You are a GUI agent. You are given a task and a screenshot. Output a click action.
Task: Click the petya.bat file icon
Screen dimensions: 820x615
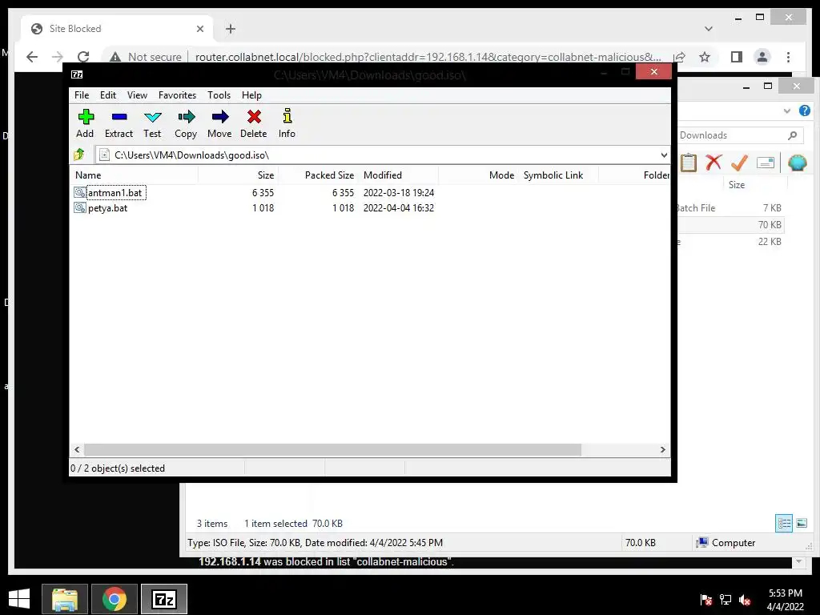click(x=79, y=207)
